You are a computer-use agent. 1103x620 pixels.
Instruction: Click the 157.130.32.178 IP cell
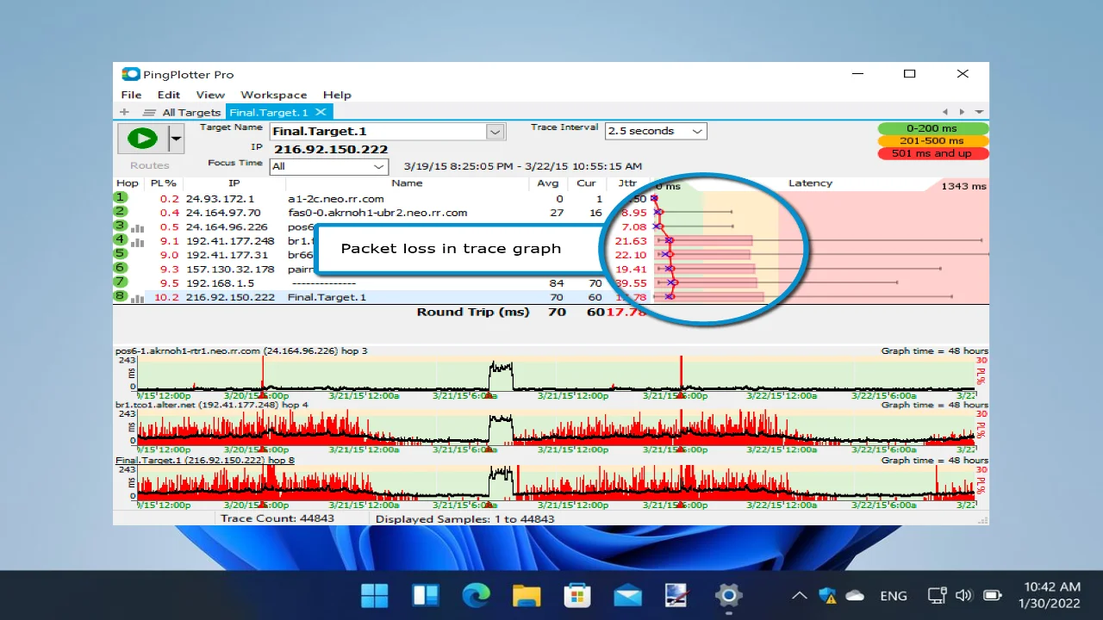coord(230,269)
